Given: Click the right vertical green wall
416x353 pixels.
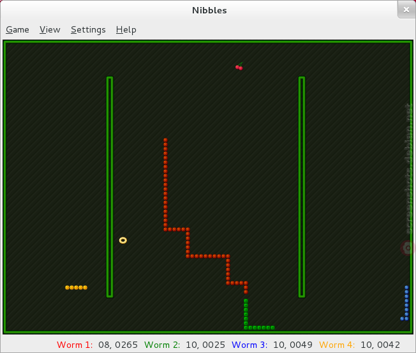Looking at the screenshot, I should pos(302,187).
